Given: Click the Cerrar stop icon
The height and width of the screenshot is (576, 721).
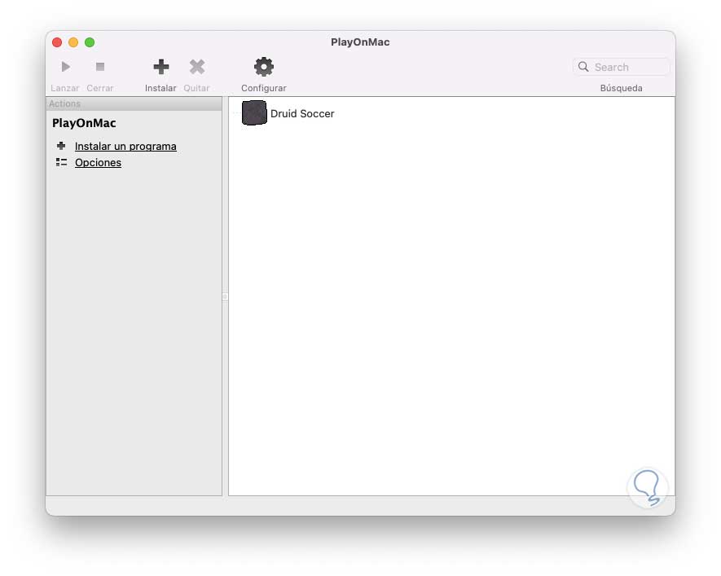Looking at the screenshot, I should tap(100, 67).
